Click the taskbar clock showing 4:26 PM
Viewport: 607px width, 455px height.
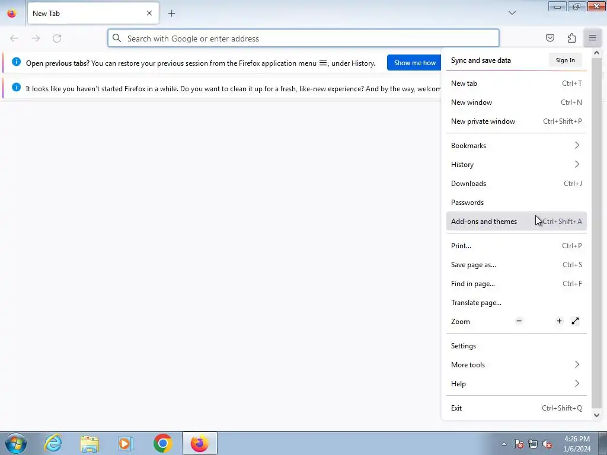(x=577, y=444)
